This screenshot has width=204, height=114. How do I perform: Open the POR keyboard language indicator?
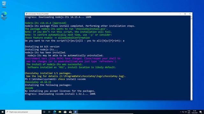(x=189, y=112)
